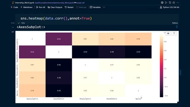Run All cells in notebook
The height and width of the screenshot is (107, 190).
pyautogui.click(x=41, y=7)
